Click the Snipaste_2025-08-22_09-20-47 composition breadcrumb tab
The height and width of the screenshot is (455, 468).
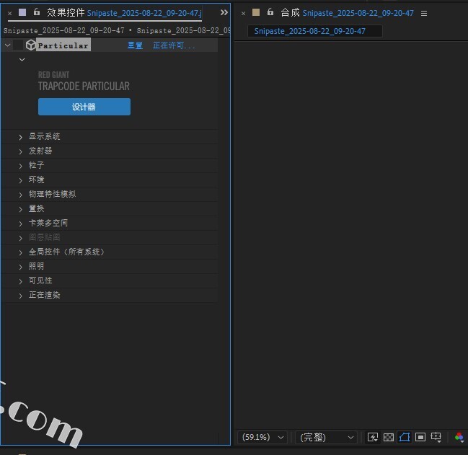point(315,31)
